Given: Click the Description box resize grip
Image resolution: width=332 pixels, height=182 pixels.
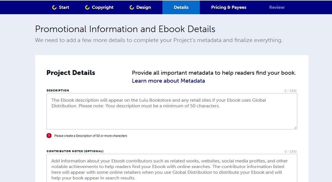Looking at the screenshot, I should [295, 127].
